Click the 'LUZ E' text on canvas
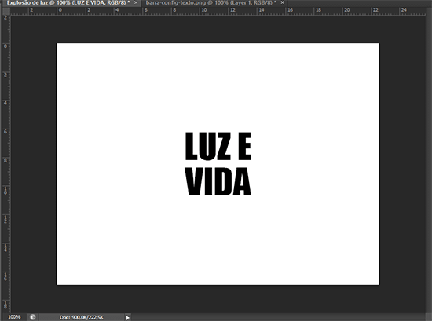Screen dimensions: 432x321 (218, 146)
